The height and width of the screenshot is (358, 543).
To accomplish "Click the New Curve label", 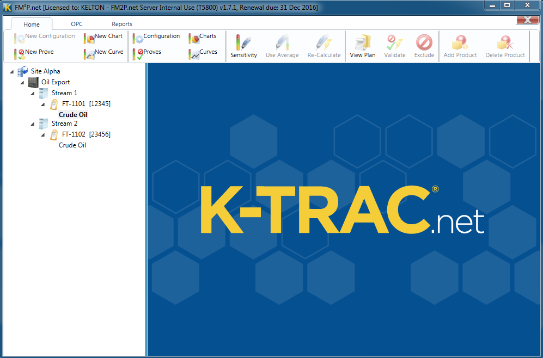I will point(109,52).
